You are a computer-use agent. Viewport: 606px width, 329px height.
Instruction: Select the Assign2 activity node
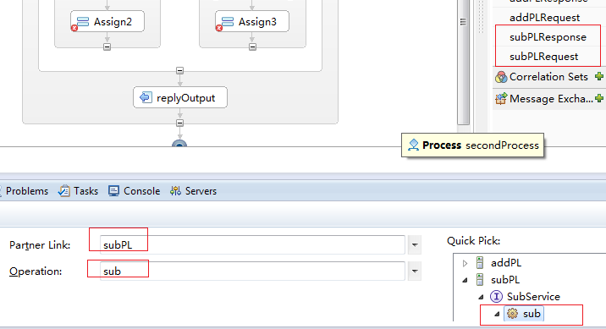coord(107,21)
